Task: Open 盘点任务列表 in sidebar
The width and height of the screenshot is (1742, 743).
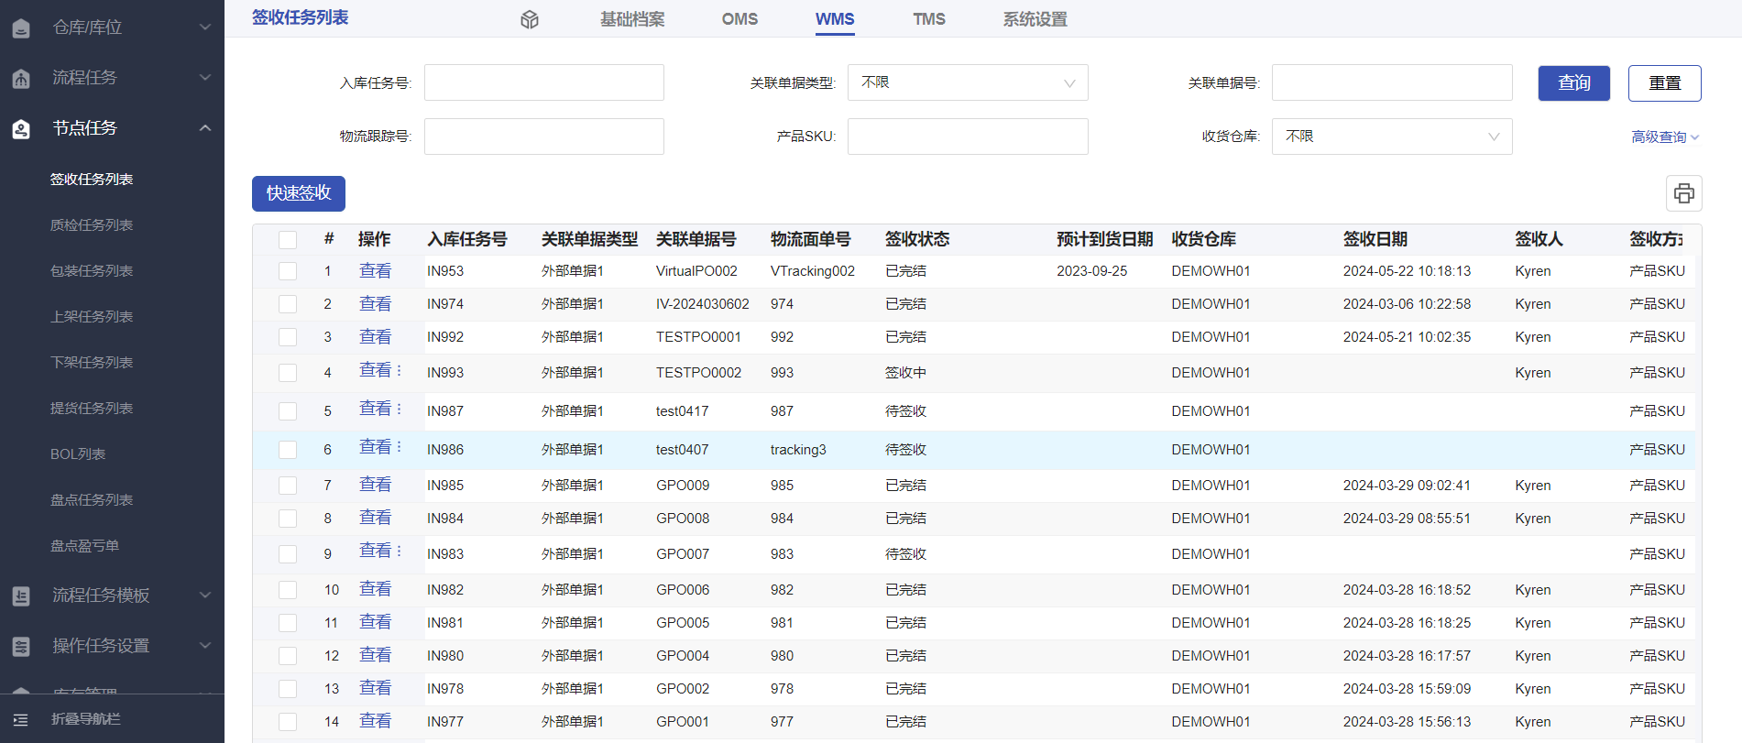Action: (92, 500)
